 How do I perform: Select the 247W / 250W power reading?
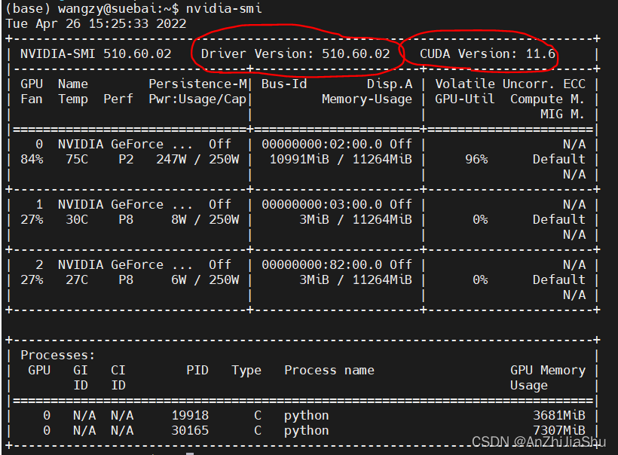coord(197,159)
